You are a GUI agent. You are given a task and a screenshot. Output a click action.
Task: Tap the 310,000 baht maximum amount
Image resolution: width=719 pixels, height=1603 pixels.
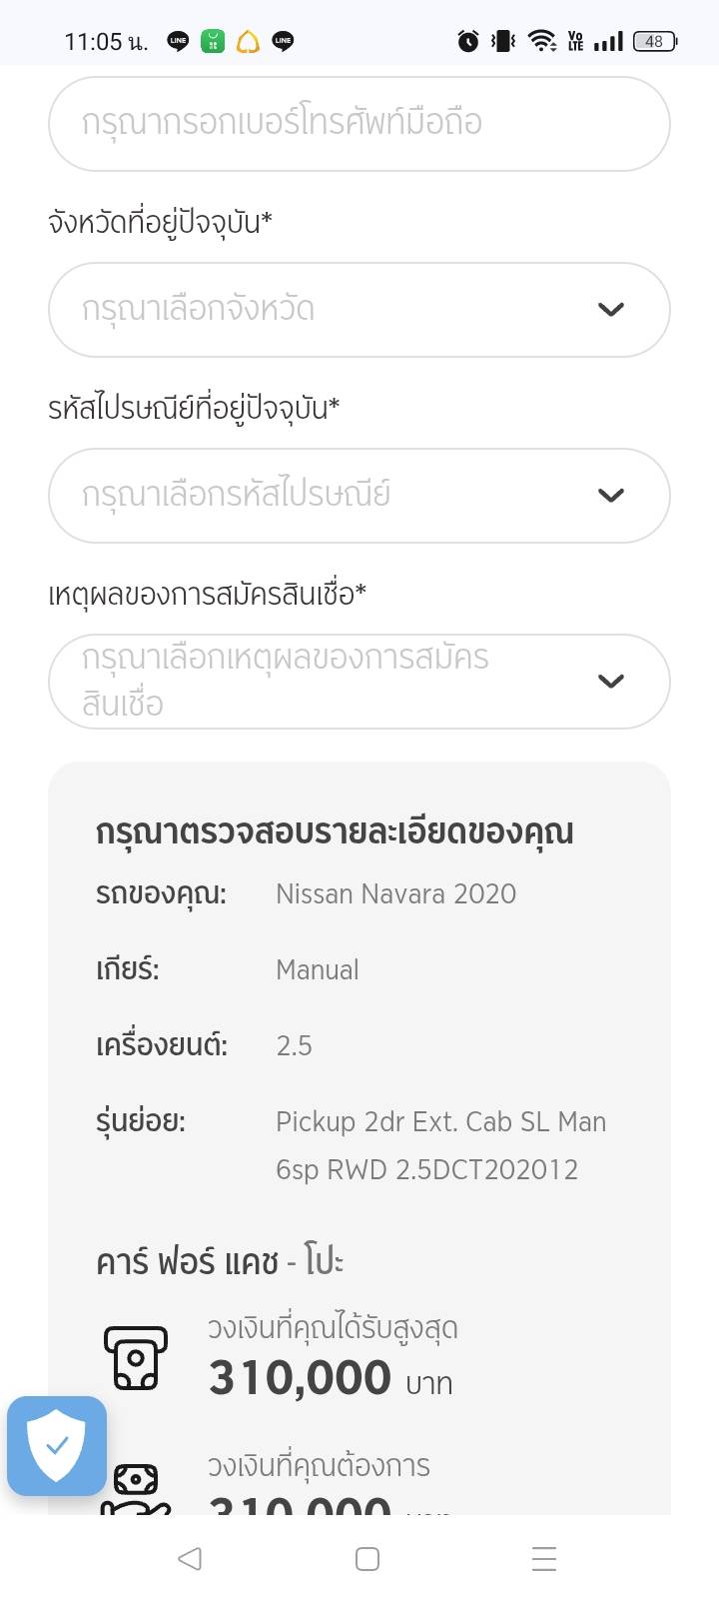tap(300, 1378)
